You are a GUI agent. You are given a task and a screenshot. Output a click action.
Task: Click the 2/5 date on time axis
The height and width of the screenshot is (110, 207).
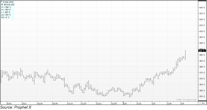coord(154,103)
